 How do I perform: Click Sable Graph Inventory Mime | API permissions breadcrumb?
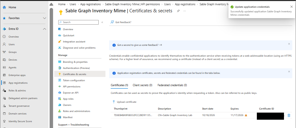[x=132, y=4]
